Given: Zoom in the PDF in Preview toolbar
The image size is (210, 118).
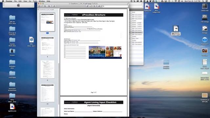Looking at the screenshot, I should coord(49,6).
